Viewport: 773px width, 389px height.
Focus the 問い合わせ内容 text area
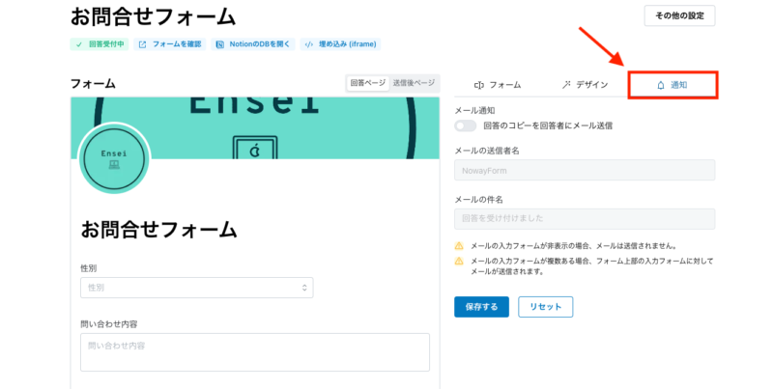pos(255,352)
